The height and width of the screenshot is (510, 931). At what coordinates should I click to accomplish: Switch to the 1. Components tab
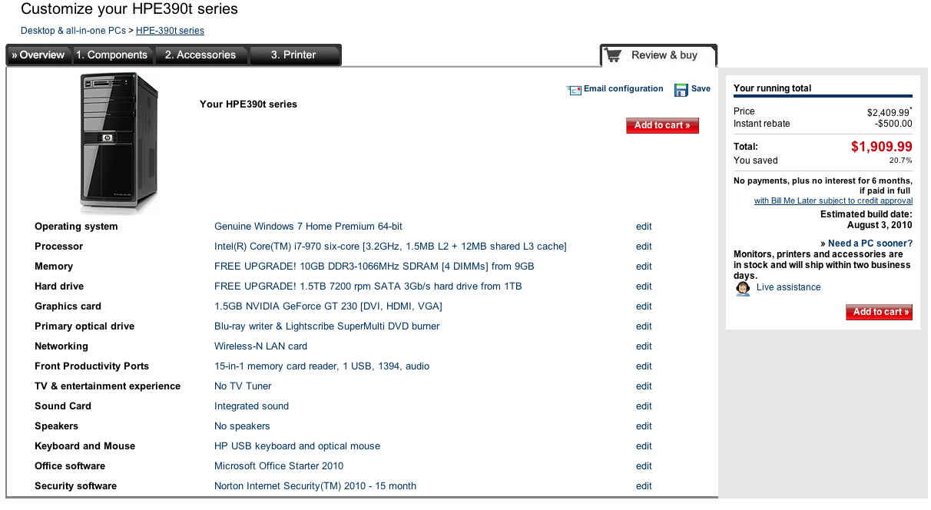tap(112, 55)
